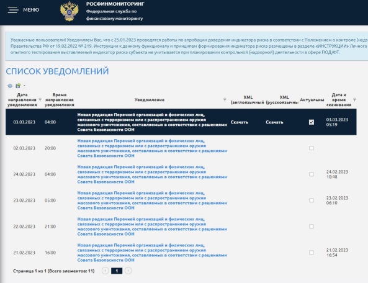The image size is (368, 283).
Task: Open filter icon on download date column
Action: 354,99
